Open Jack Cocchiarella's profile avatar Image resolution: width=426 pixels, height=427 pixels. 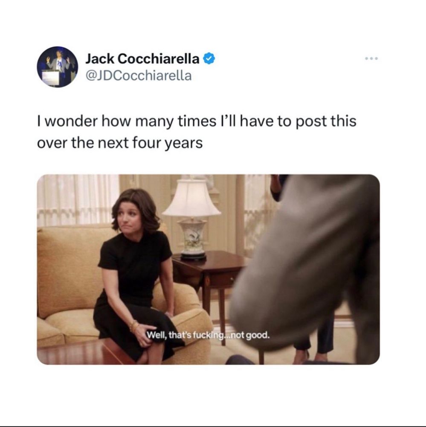58,67
